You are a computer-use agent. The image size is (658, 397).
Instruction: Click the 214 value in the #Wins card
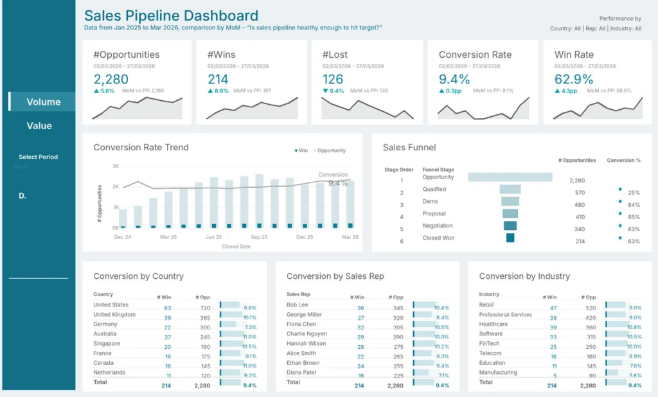(x=218, y=79)
